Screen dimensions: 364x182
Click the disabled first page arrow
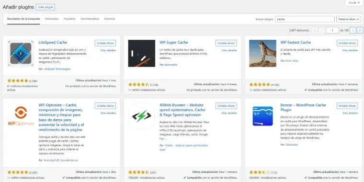click(315, 30)
